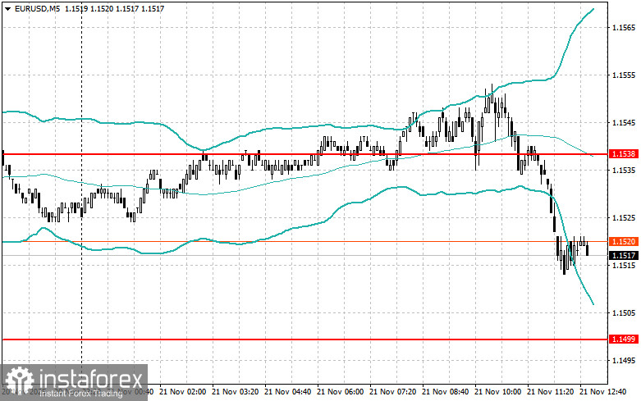This screenshot has height=401, width=641.
Task: Select the orange 1.1520 price level label
Action: (x=624, y=242)
